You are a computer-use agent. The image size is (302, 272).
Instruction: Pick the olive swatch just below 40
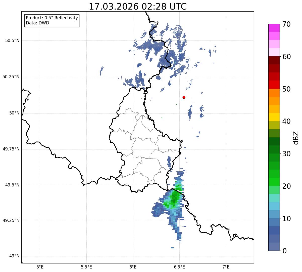coord(274,125)
